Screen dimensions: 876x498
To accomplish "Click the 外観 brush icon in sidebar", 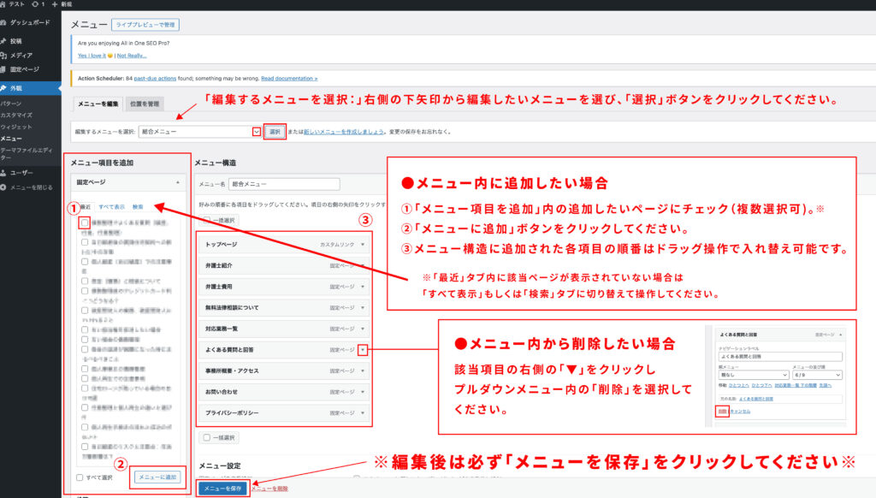I will pos(3,88).
